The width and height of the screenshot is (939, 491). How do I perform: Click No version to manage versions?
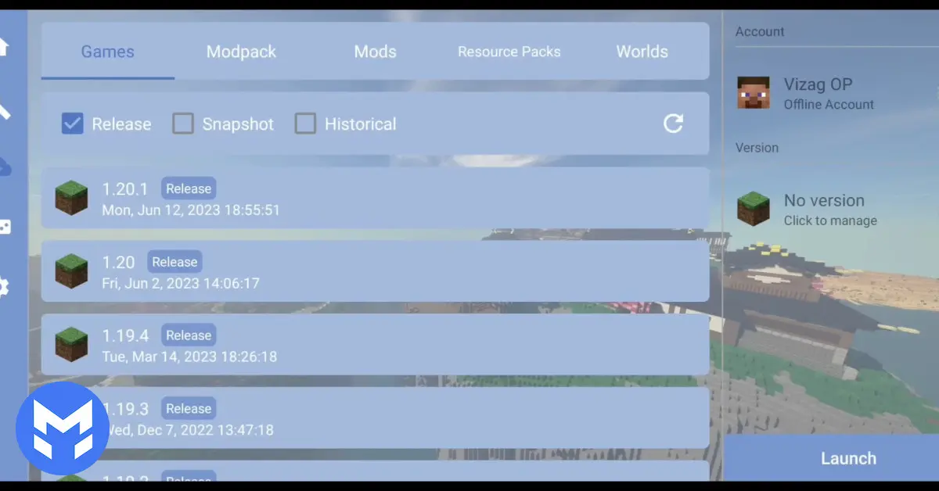tap(831, 210)
